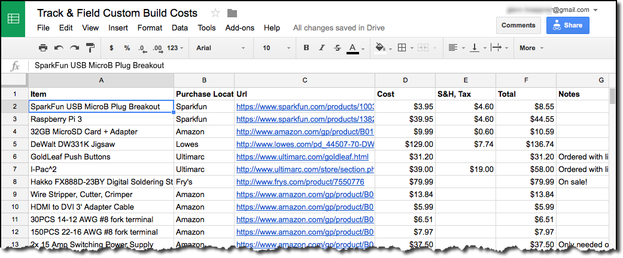Open the Data menu
Screen dimensions: 623x258
coord(180,27)
